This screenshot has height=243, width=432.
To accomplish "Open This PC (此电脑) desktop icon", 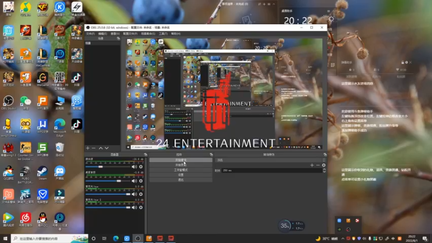I will pyautogui.click(x=59, y=103).
